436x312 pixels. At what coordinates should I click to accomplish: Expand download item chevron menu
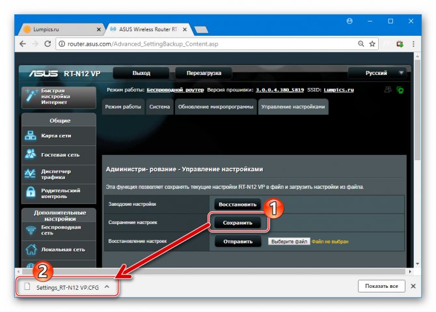(107, 287)
